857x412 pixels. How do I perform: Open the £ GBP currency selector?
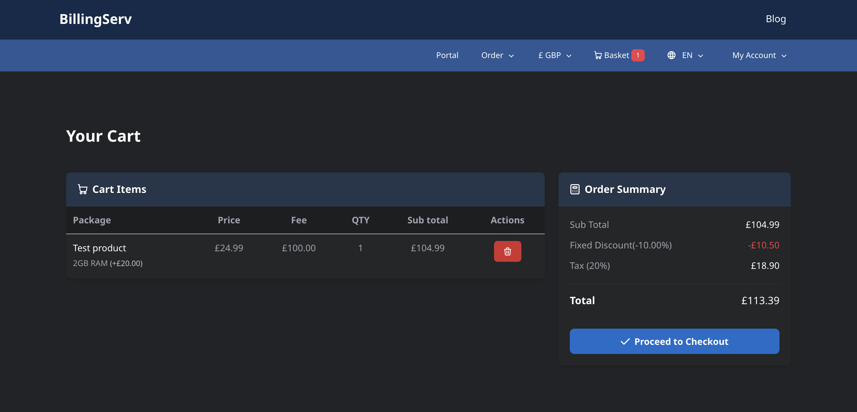click(555, 55)
